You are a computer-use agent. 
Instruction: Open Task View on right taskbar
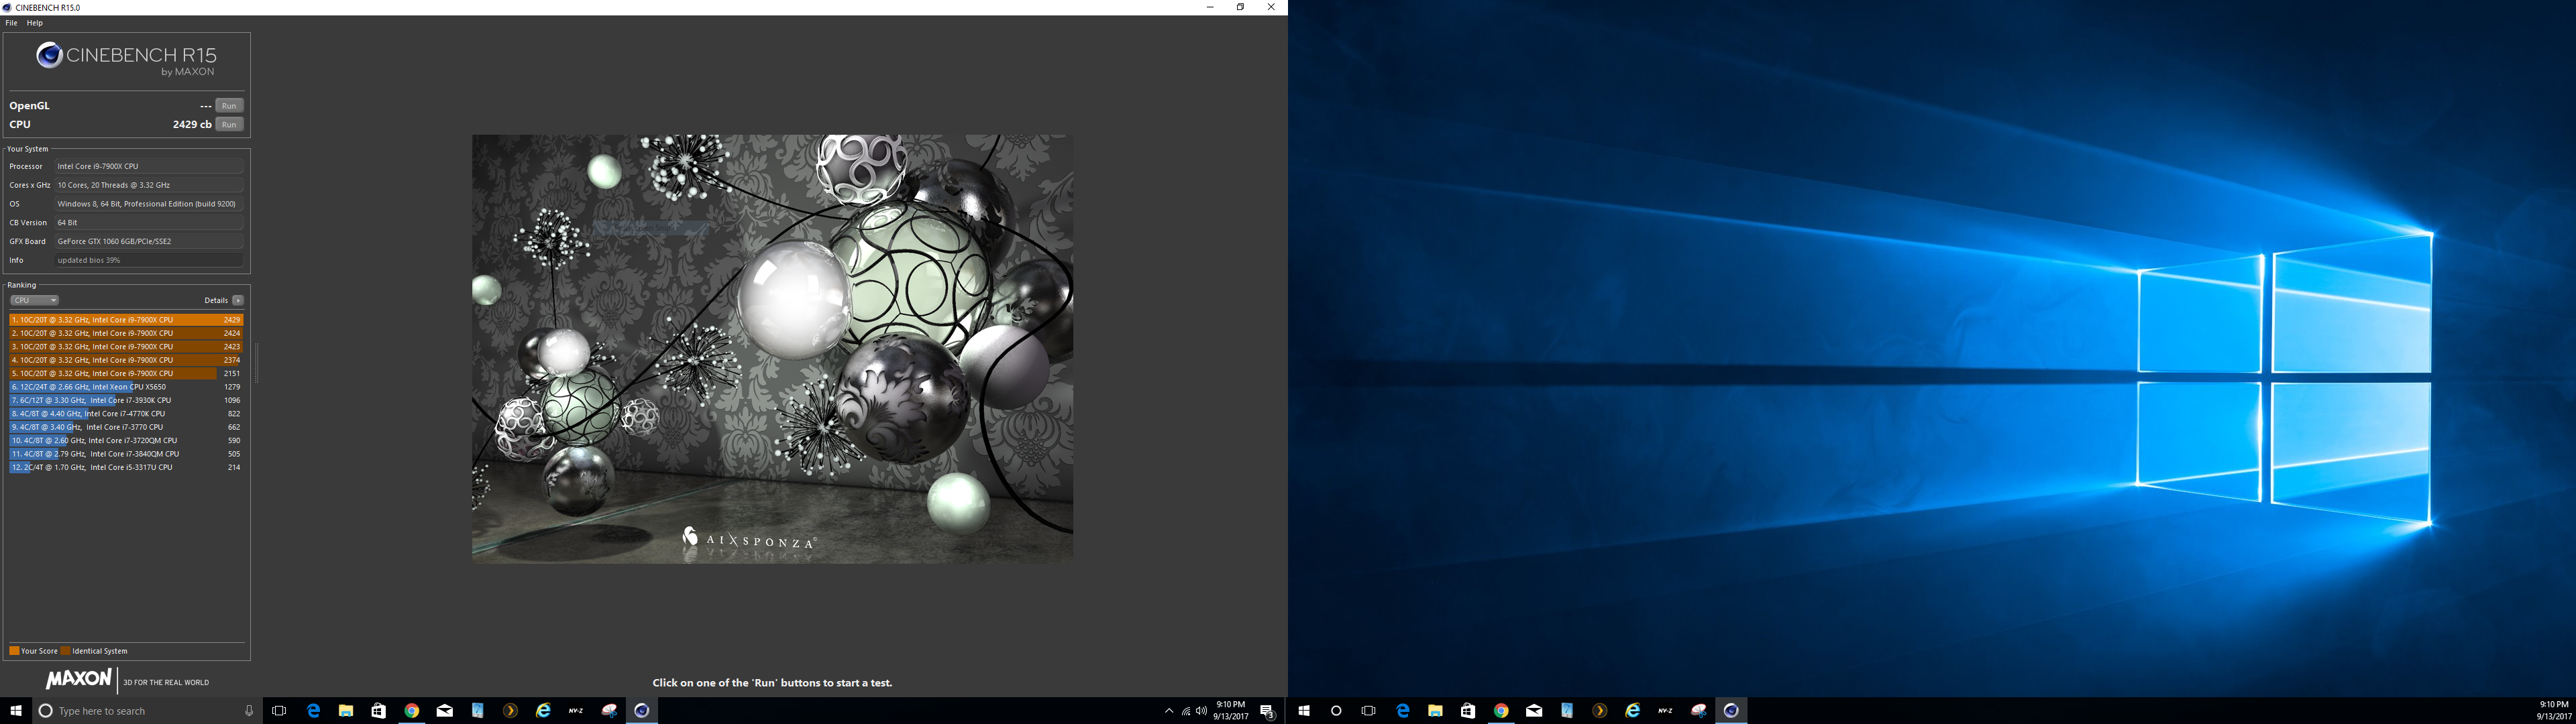(x=1368, y=711)
